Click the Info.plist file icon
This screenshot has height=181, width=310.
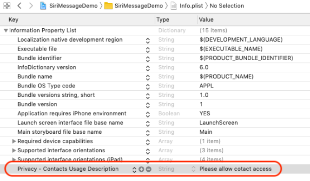pyautogui.click(x=173, y=6)
